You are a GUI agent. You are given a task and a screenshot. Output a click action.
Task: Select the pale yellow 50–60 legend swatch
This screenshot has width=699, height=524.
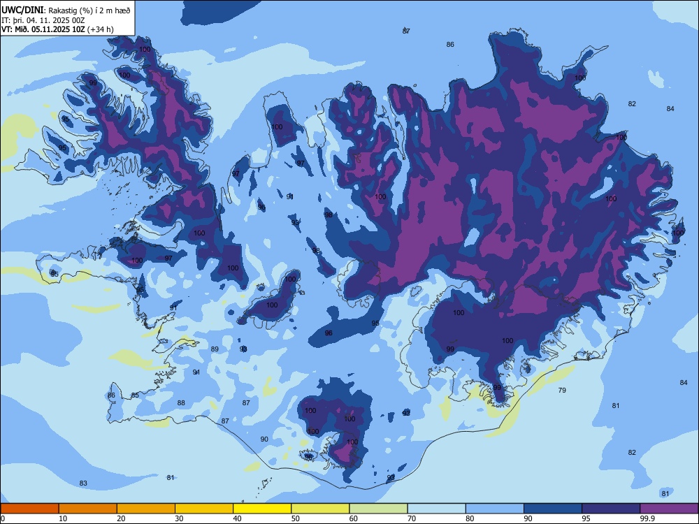coord(320,509)
